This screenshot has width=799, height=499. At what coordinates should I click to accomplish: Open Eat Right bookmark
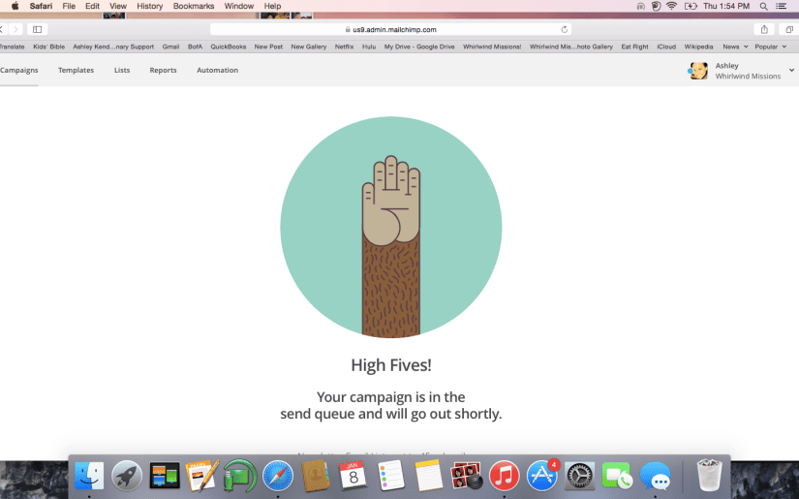pos(635,47)
